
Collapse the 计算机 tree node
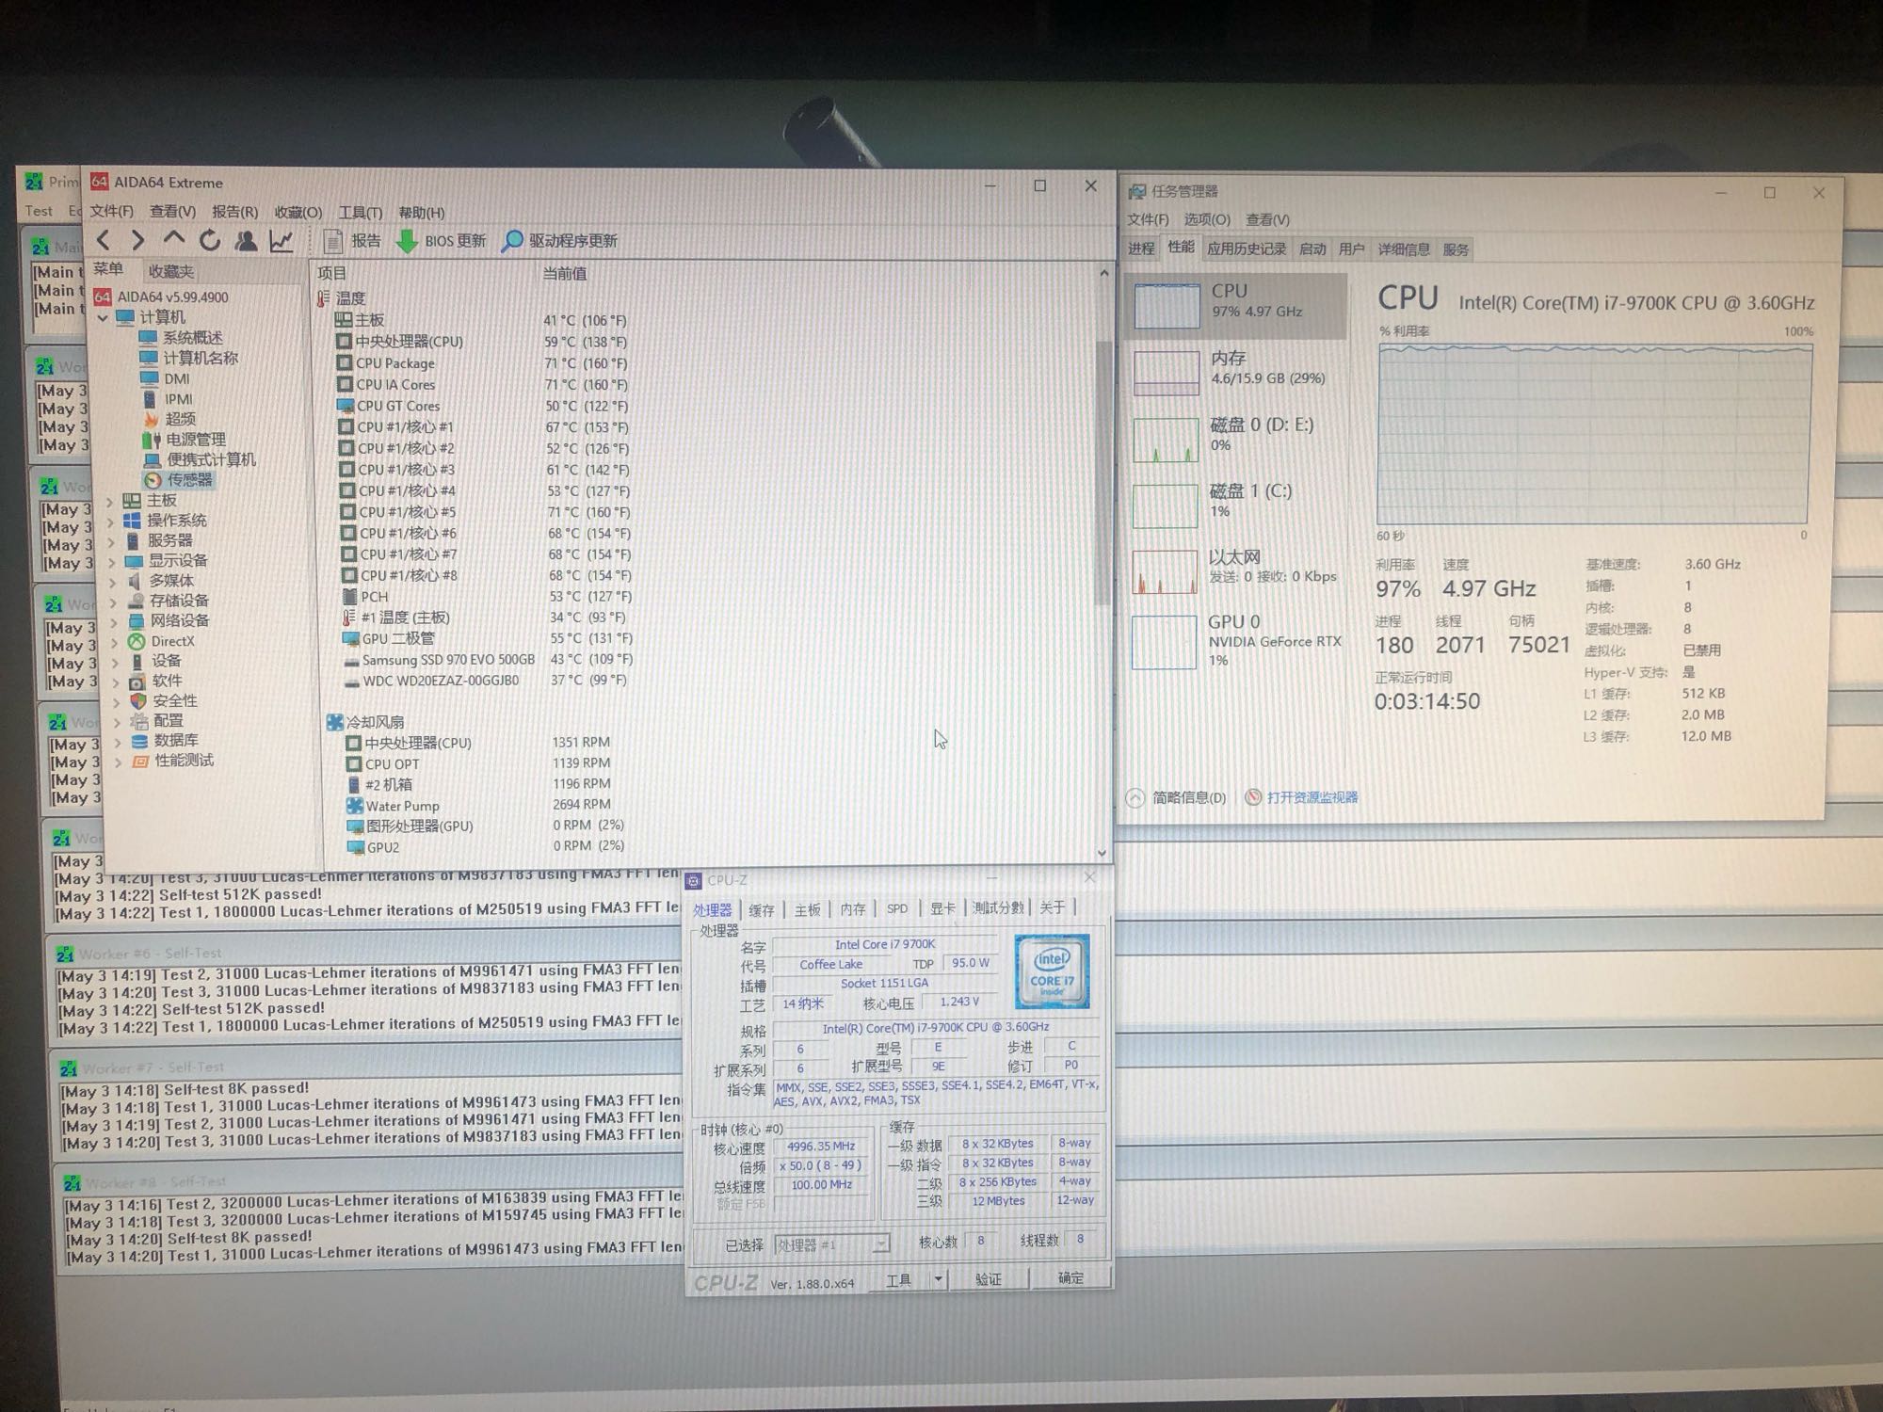click(x=103, y=318)
